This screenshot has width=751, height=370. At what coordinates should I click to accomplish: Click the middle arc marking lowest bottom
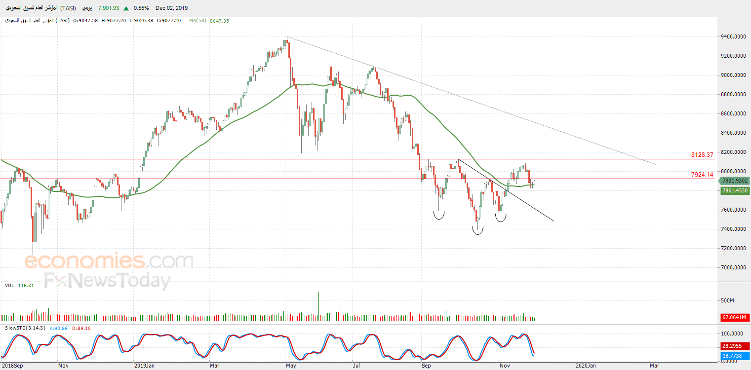click(477, 230)
